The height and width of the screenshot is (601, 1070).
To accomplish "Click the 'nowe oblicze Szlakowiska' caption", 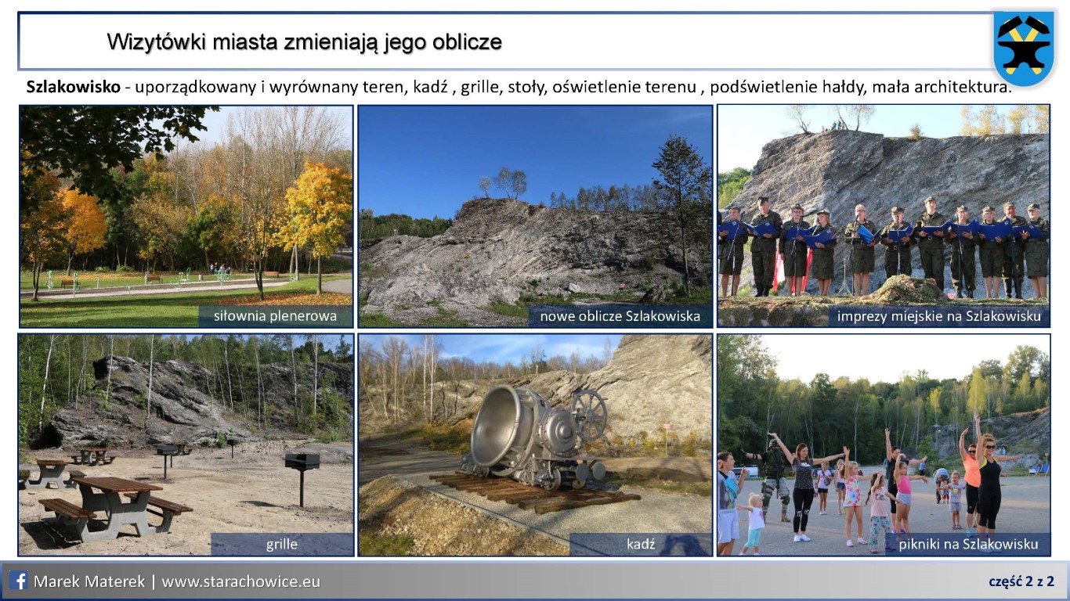I will (x=620, y=317).
